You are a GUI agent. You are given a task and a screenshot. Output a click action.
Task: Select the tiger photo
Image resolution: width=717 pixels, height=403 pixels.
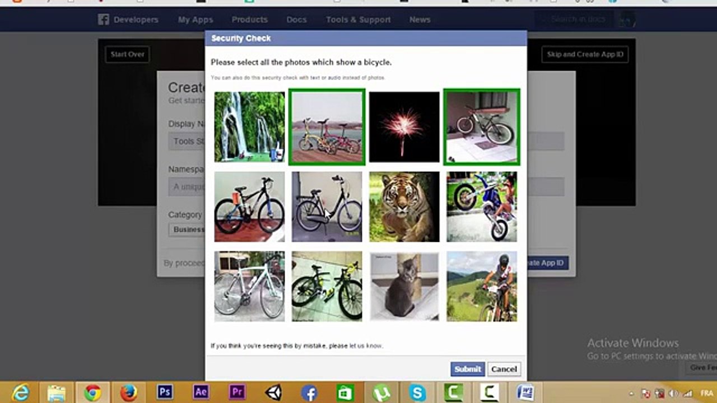coord(404,207)
